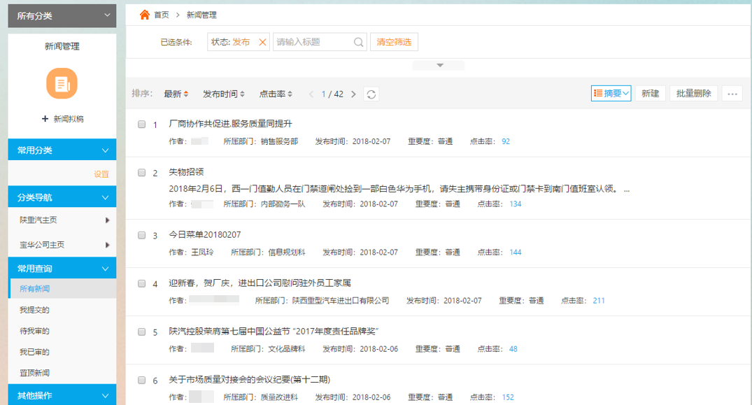
Task: Click the home icon in breadcrumb
Action: (145, 15)
